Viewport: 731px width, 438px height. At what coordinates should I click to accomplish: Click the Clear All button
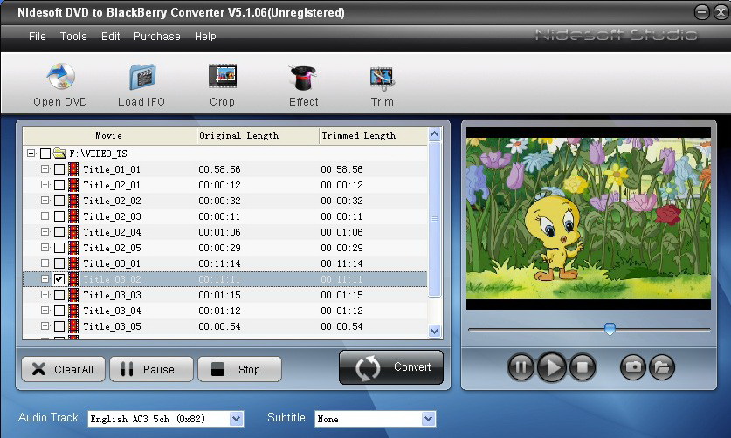click(x=64, y=369)
